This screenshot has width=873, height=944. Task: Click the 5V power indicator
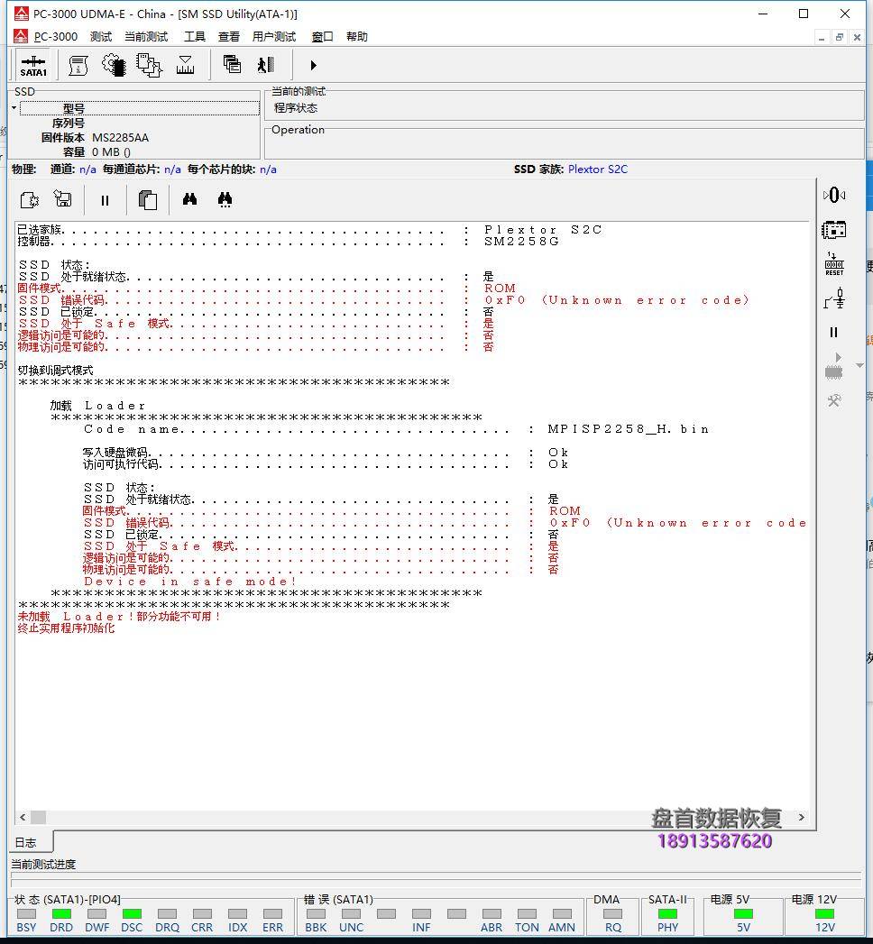coord(744,914)
